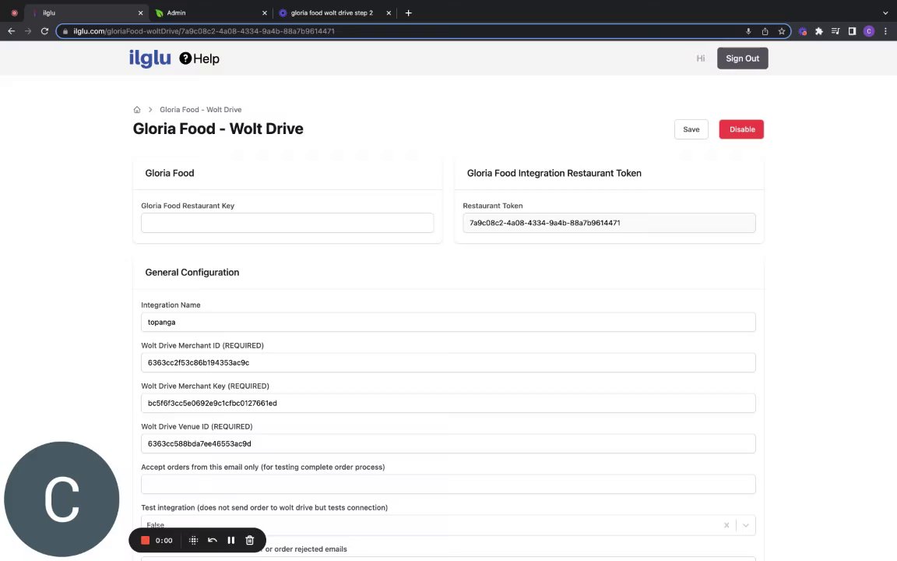This screenshot has width=897, height=561.
Task: Open the Help link
Action: (x=199, y=58)
